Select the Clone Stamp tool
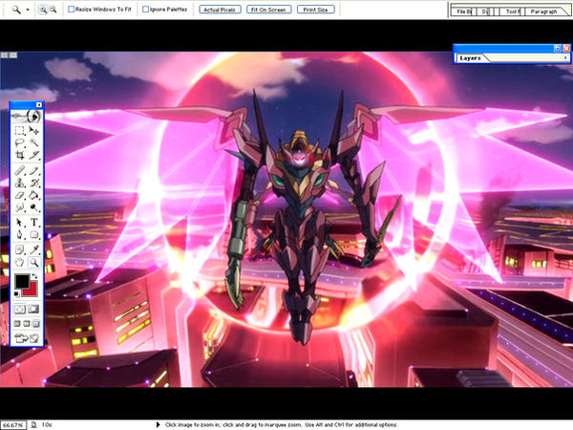Viewport: 573px width, 430px height. tap(19, 183)
